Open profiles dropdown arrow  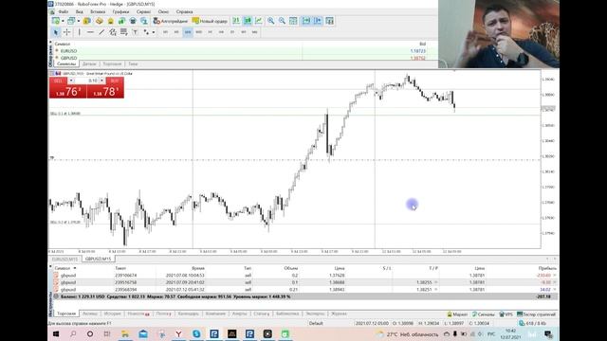78,21
